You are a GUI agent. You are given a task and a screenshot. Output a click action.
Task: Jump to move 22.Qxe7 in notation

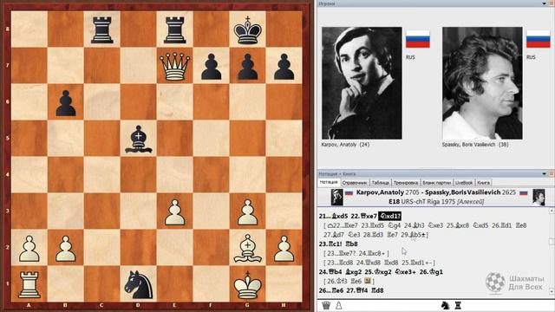(364, 216)
